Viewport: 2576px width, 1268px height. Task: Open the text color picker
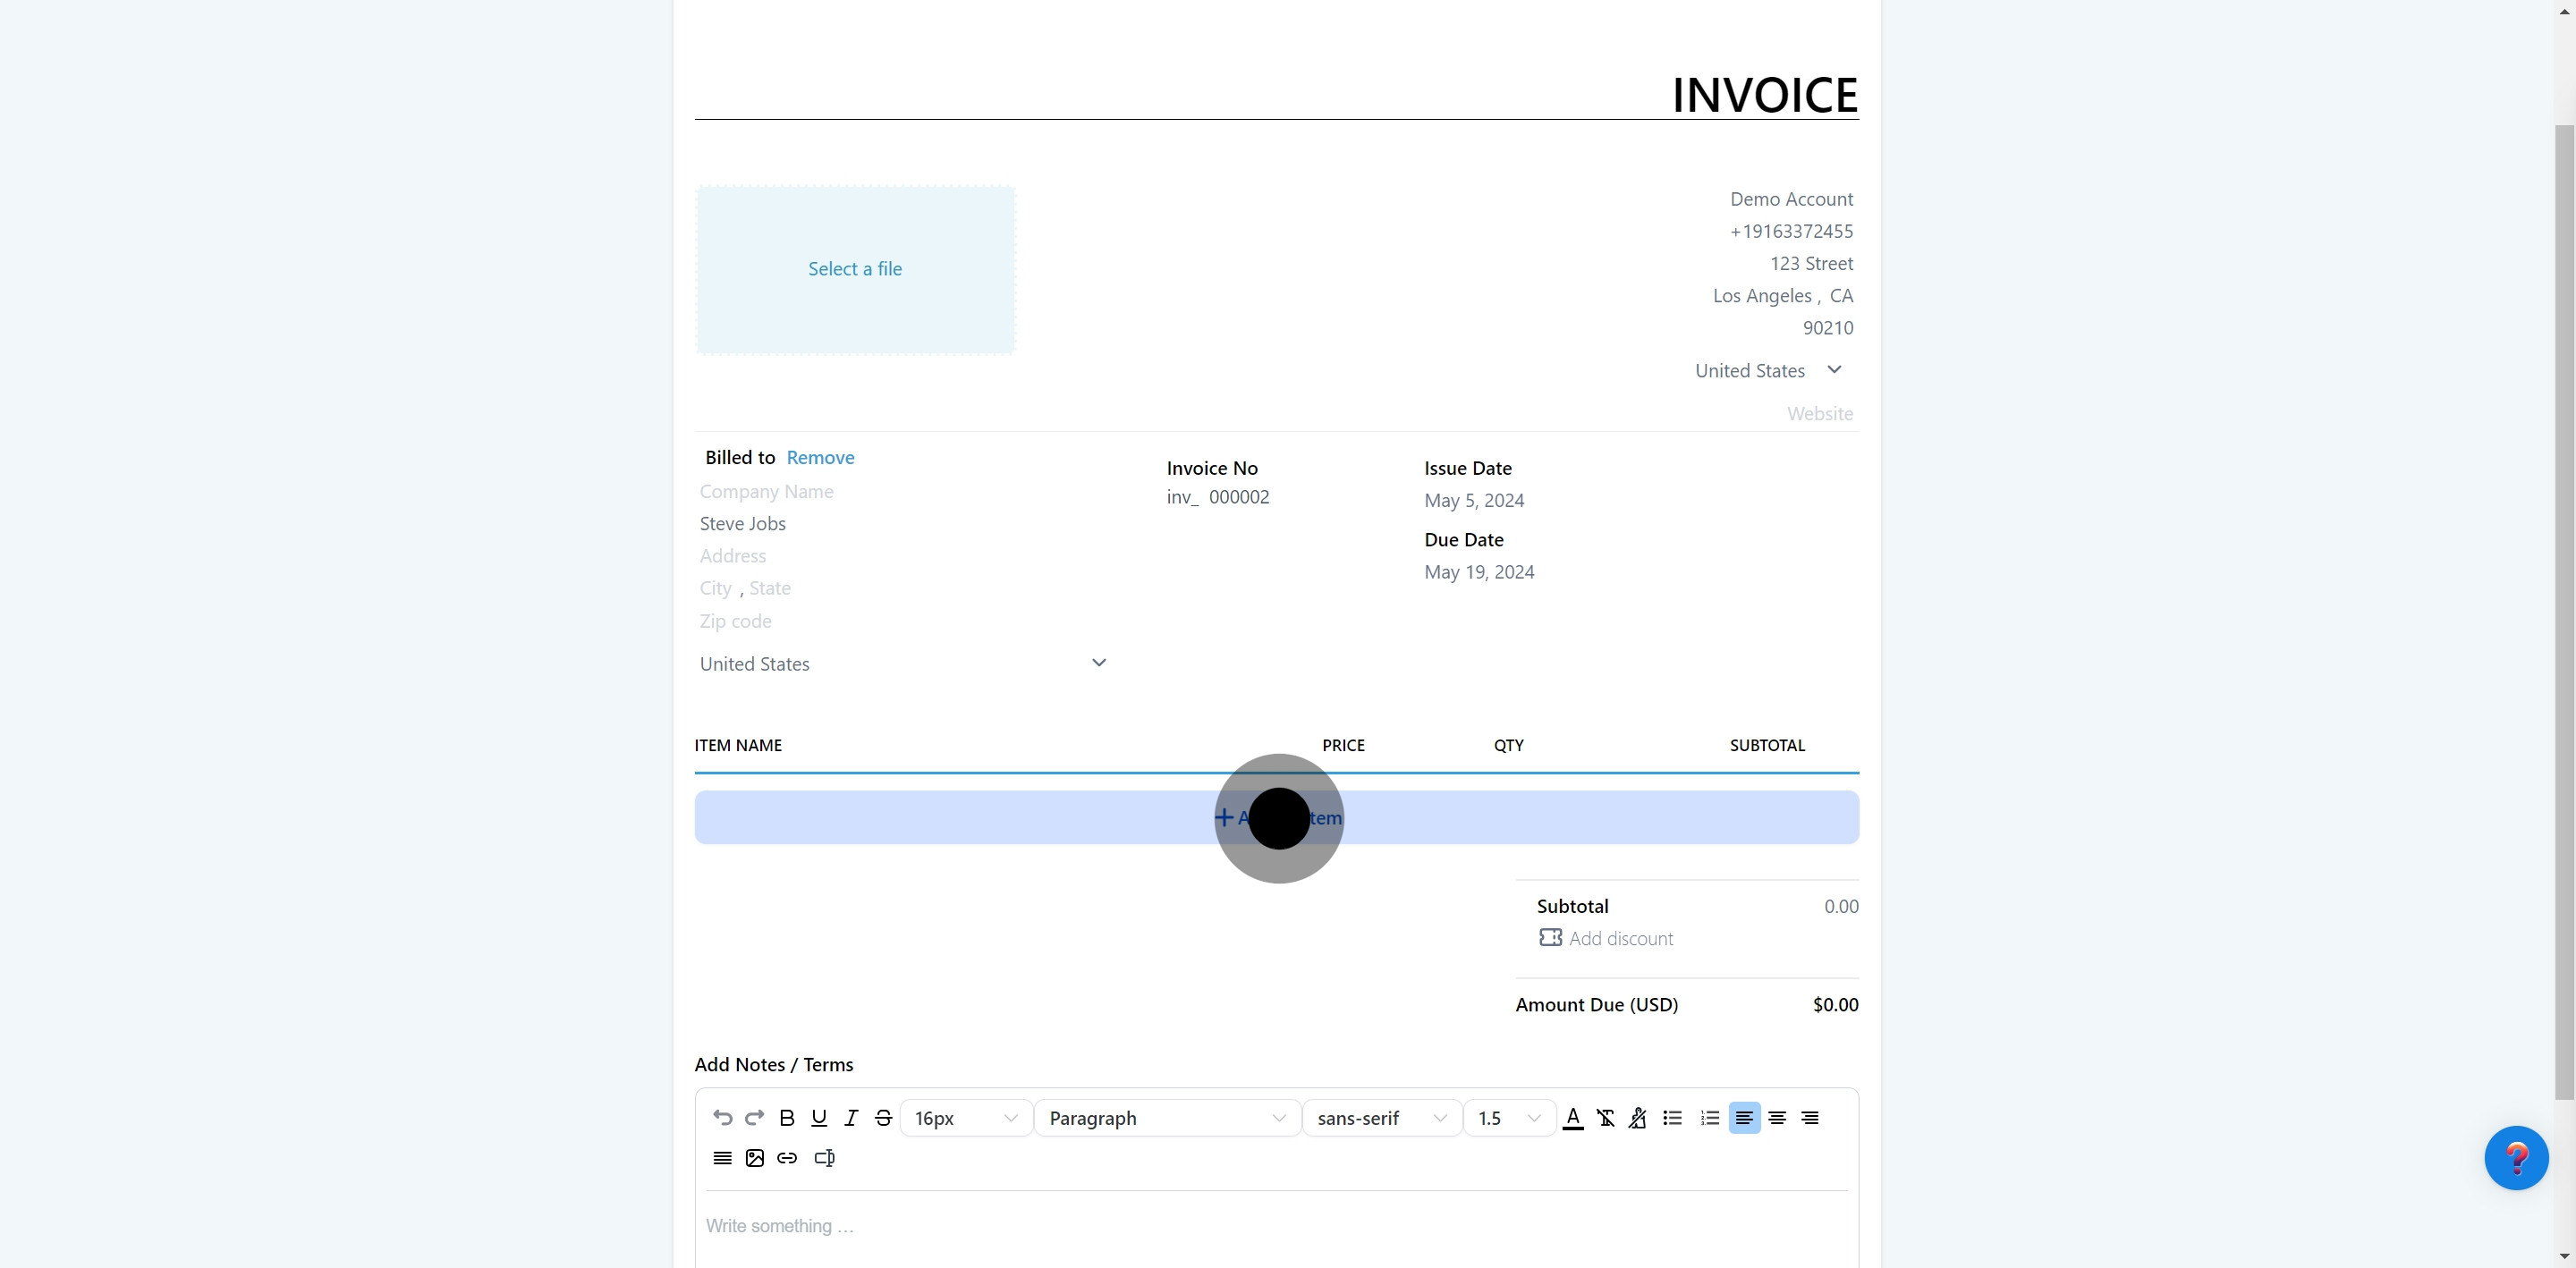pos(1573,1118)
